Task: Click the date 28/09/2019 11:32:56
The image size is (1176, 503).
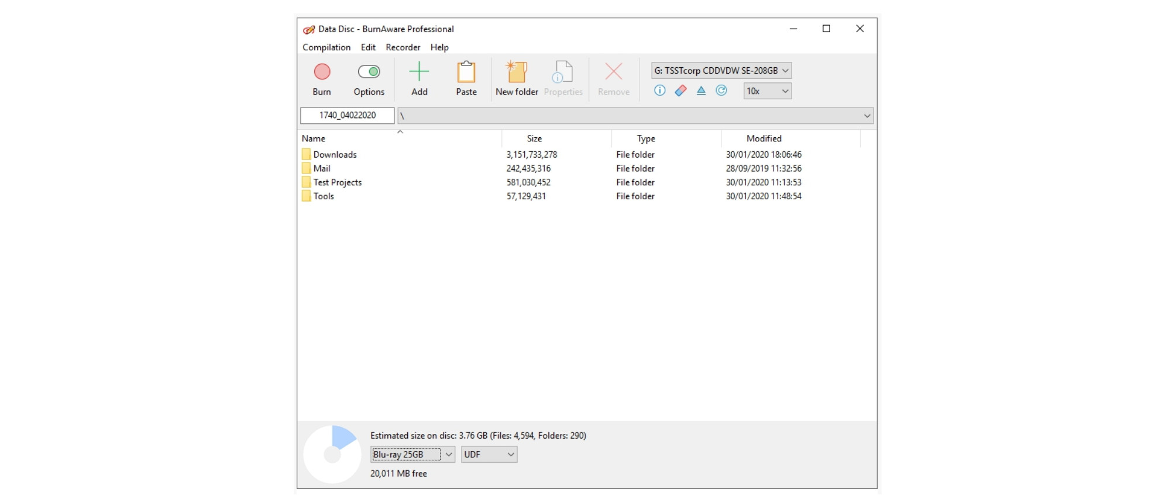Action: point(764,168)
